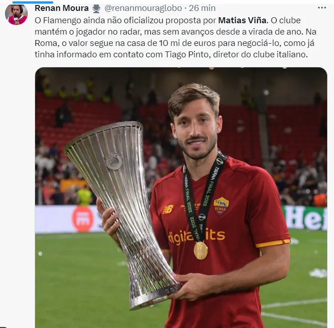Click the DigitalBits sponsor text on shirt
334x328 pixels.
pos(196,236)
